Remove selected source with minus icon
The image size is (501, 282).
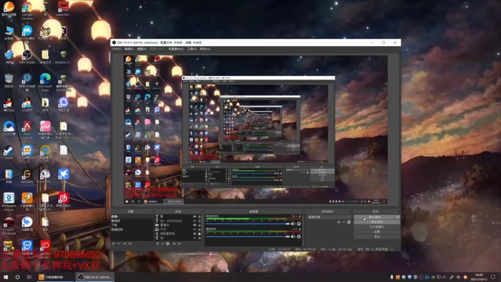pyautogui.click(x=162, y=244)
